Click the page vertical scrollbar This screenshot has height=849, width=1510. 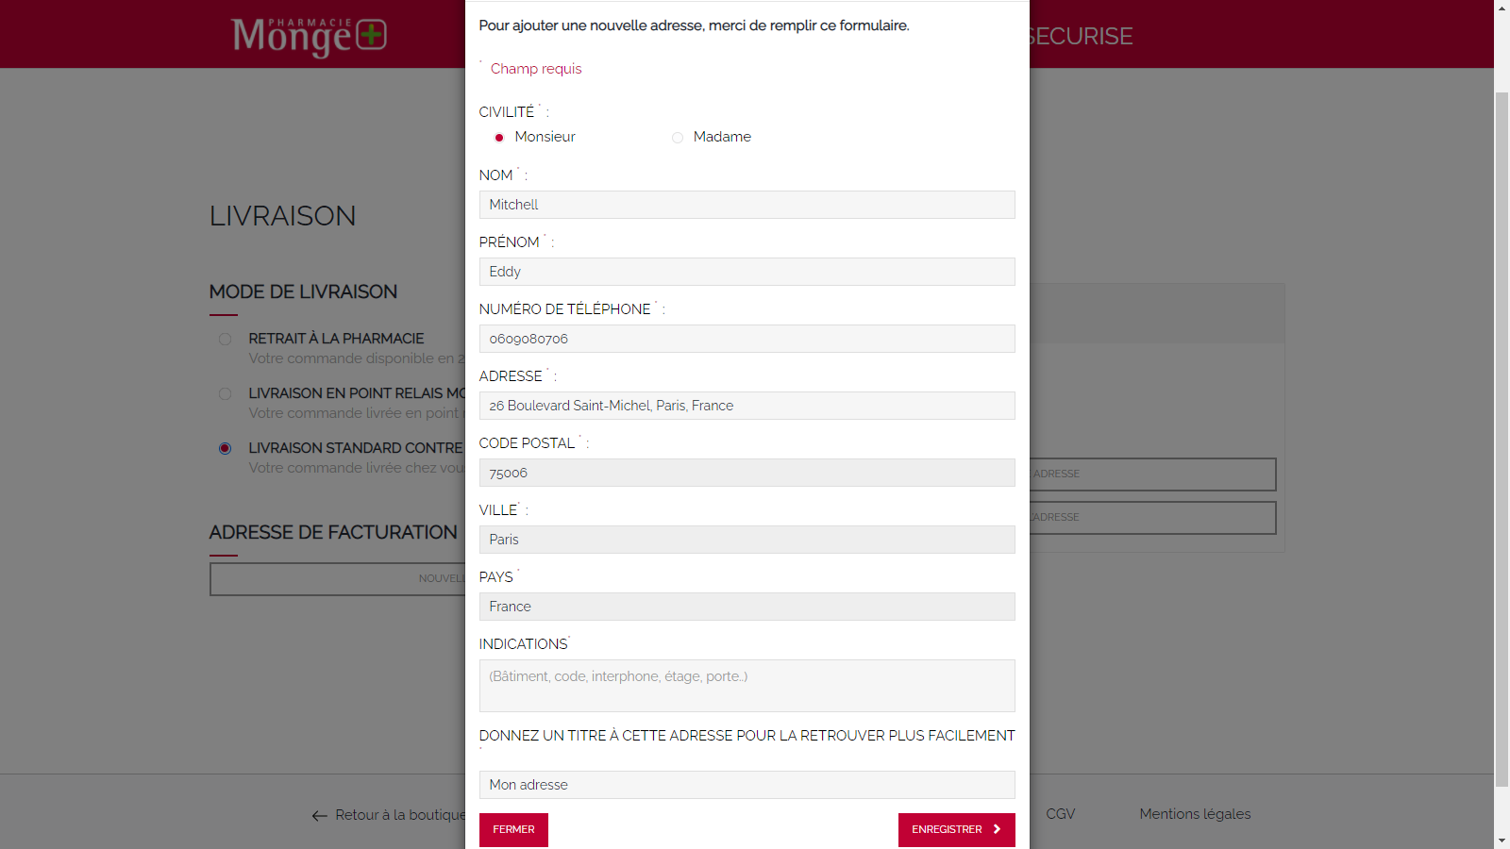click(x=1502, y=424)
